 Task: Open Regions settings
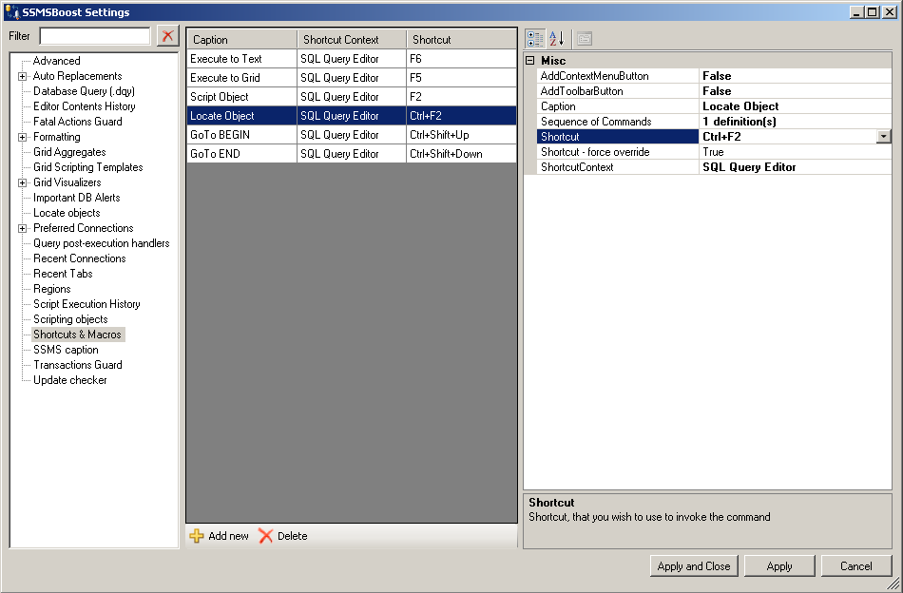pyautogui.click(x=52, y=289)
